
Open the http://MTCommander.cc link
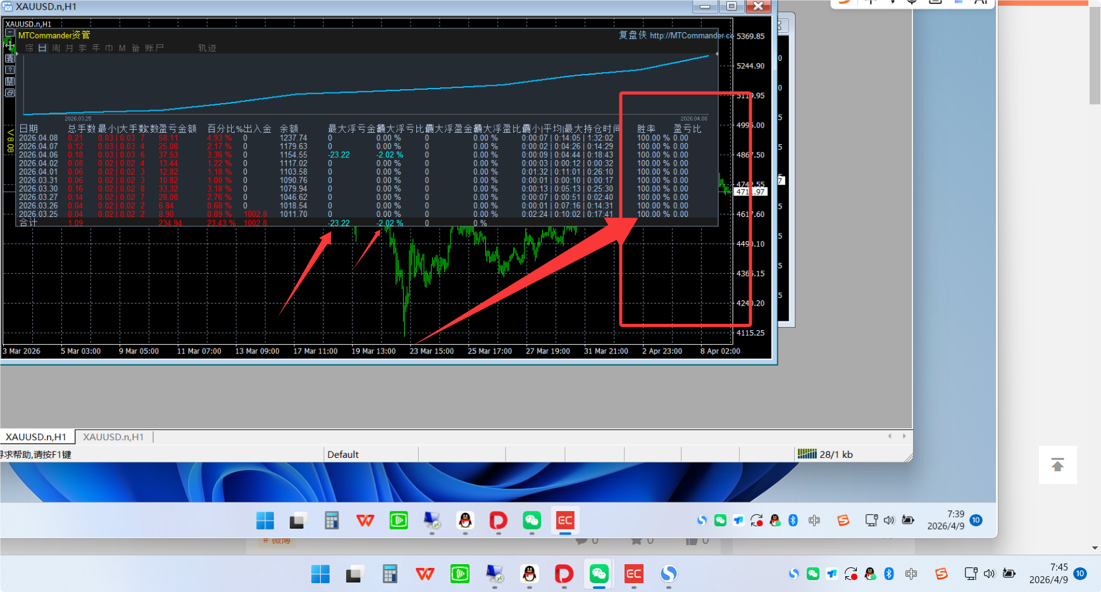(692, 35)
